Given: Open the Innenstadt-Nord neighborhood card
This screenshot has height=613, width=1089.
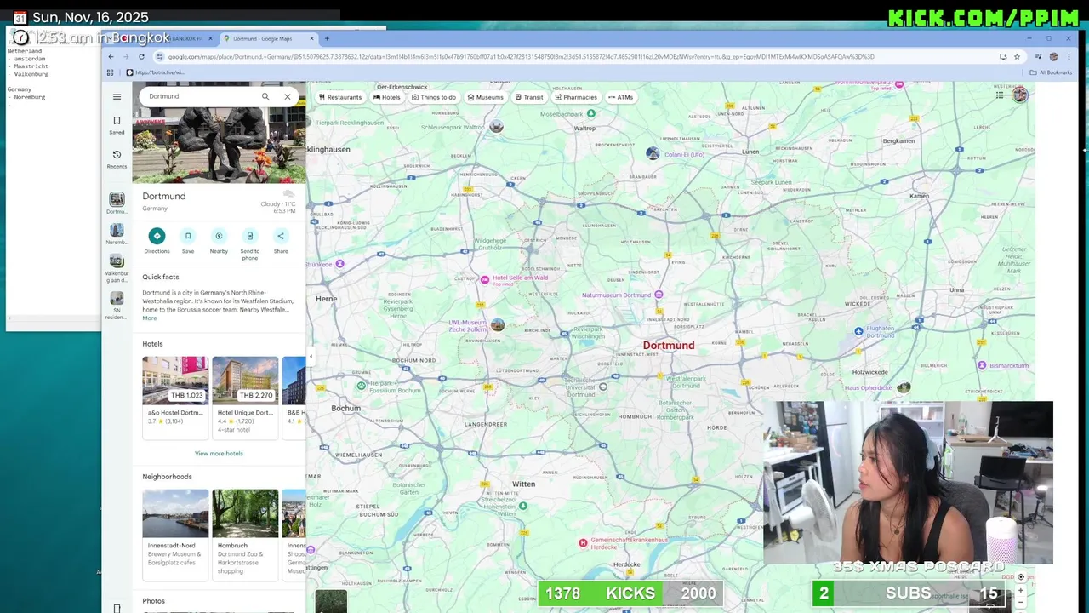Looking at the screenshot, I should [175, 535].
